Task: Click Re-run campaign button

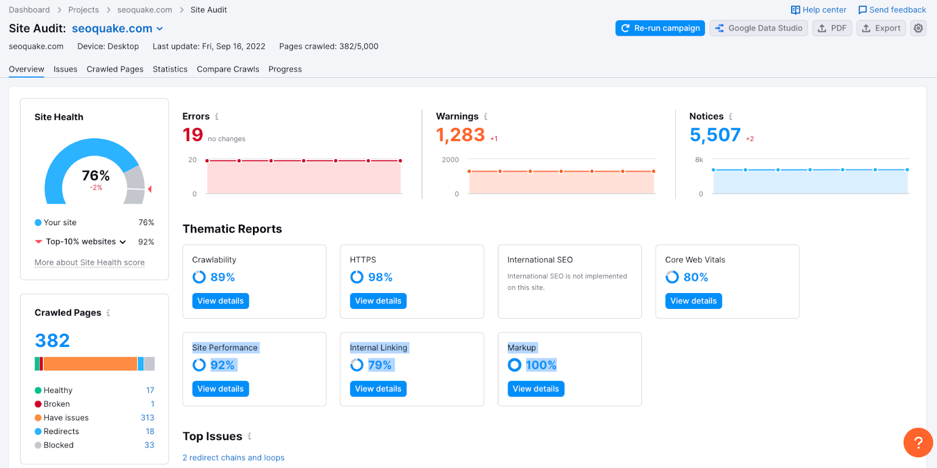Action: pos(660,28)
